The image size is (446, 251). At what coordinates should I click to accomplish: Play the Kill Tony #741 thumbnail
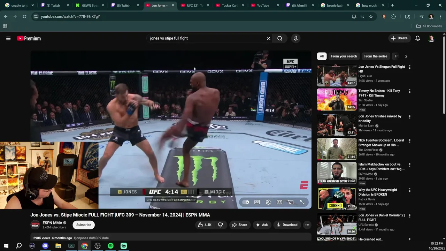click(337, 99)
